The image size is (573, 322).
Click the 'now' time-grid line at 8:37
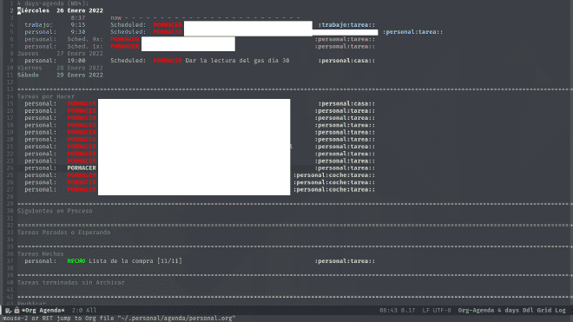pyautogui.click(x=205, y=17)
